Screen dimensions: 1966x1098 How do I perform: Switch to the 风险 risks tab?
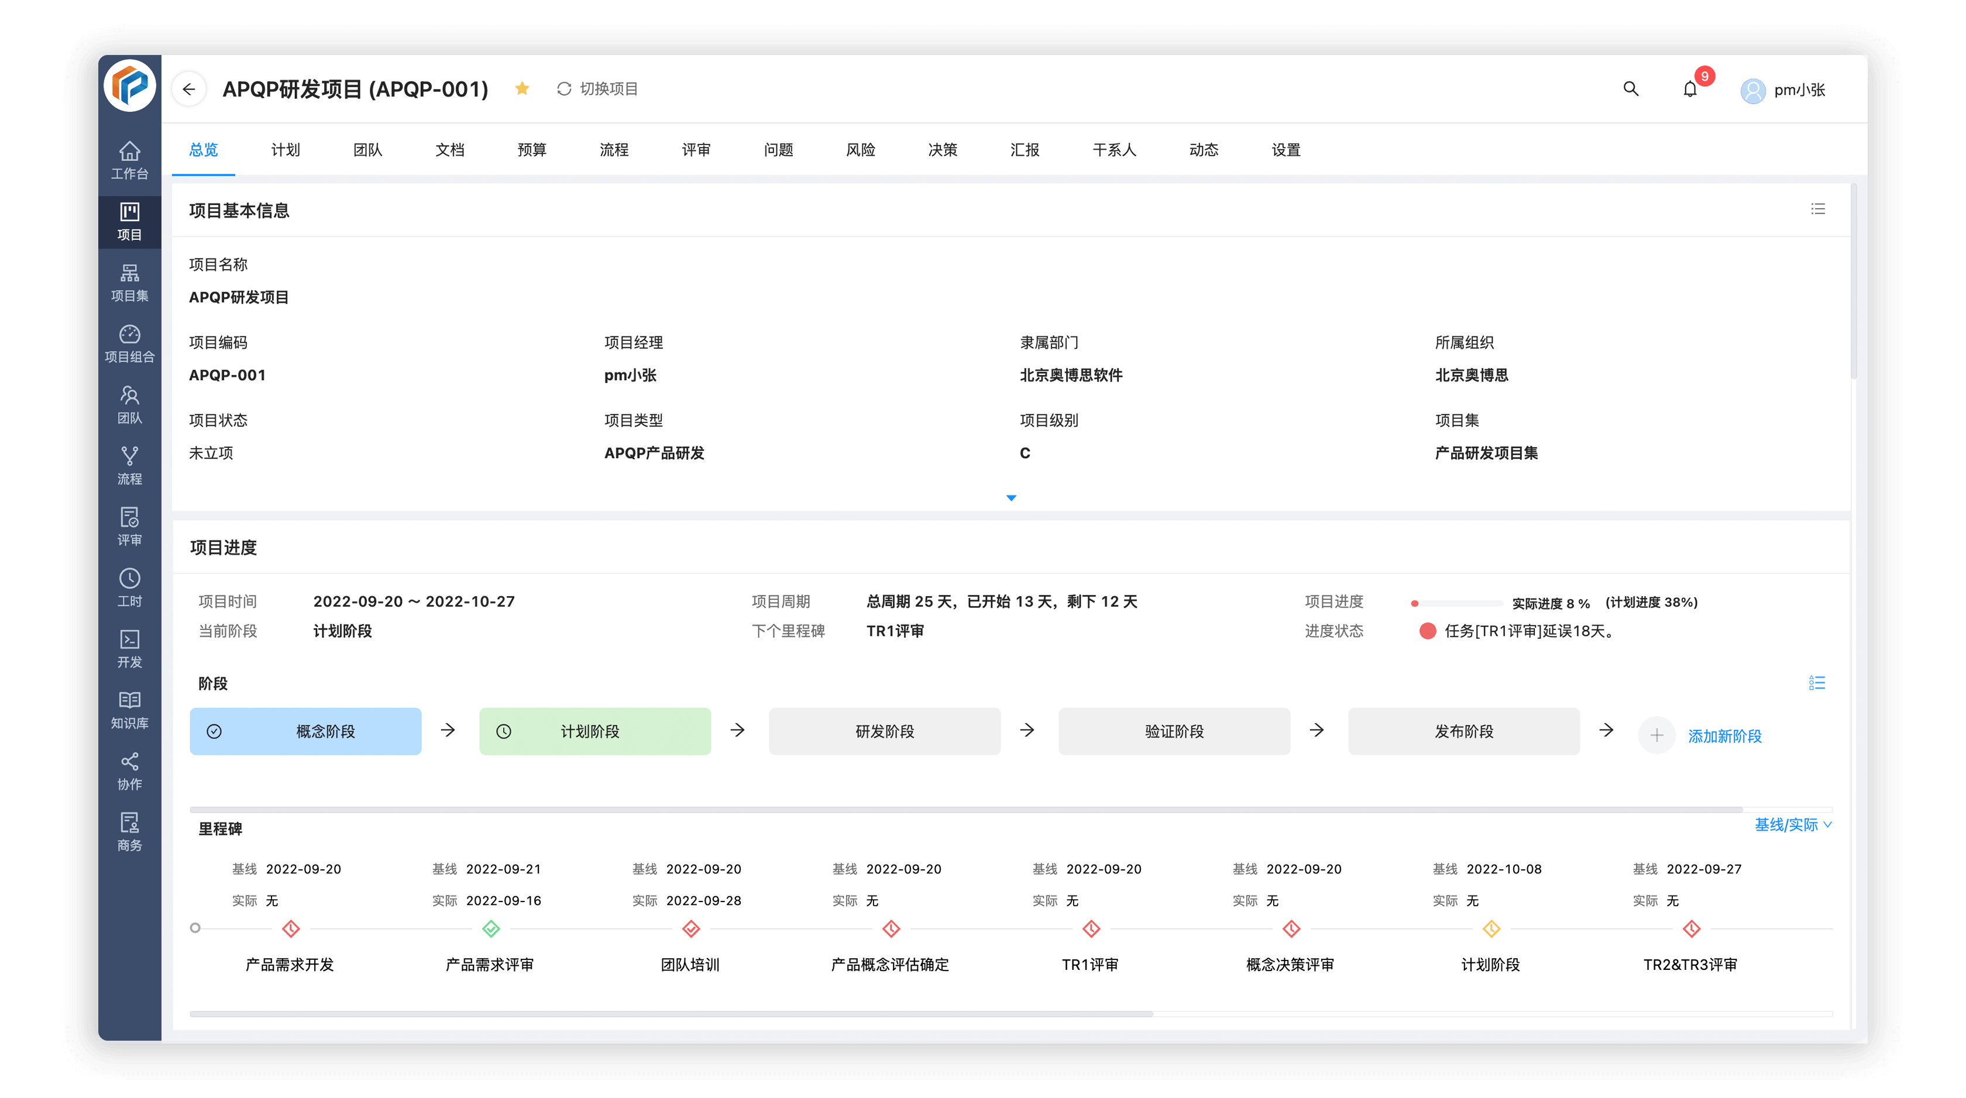860,150
